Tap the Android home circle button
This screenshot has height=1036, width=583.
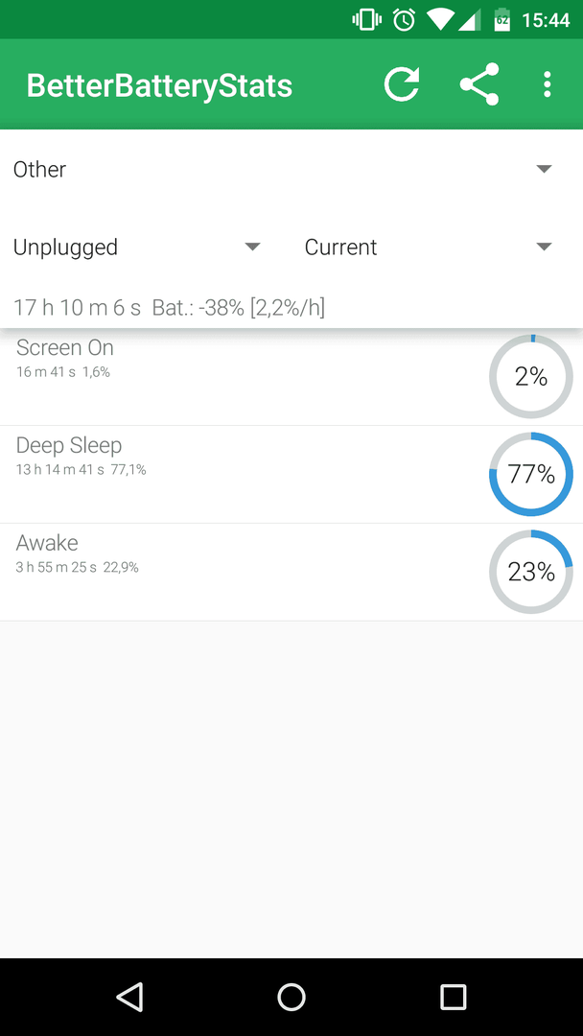click(291, 997)
